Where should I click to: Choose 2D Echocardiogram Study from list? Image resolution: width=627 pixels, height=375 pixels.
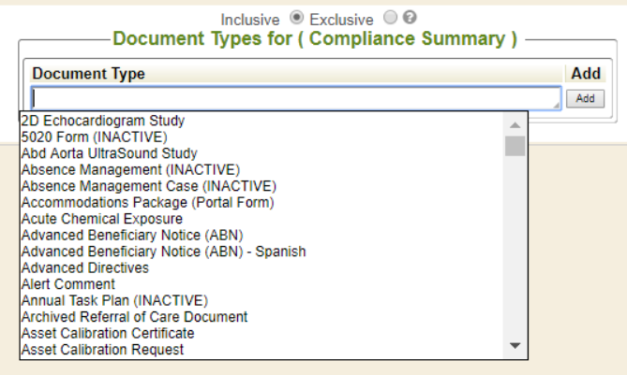tap(102, 121)
